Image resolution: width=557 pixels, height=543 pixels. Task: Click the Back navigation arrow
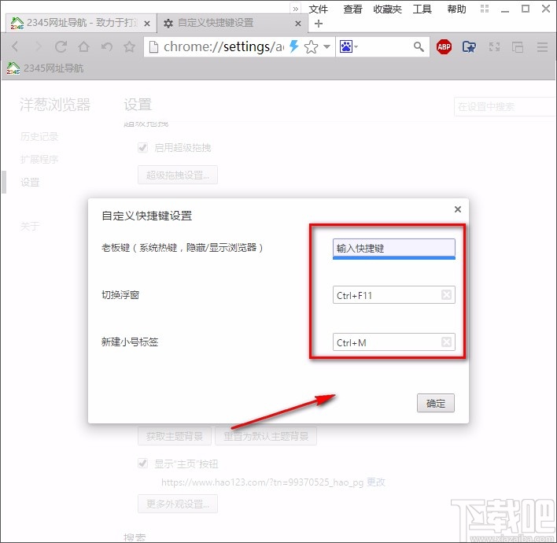(15, 46)
